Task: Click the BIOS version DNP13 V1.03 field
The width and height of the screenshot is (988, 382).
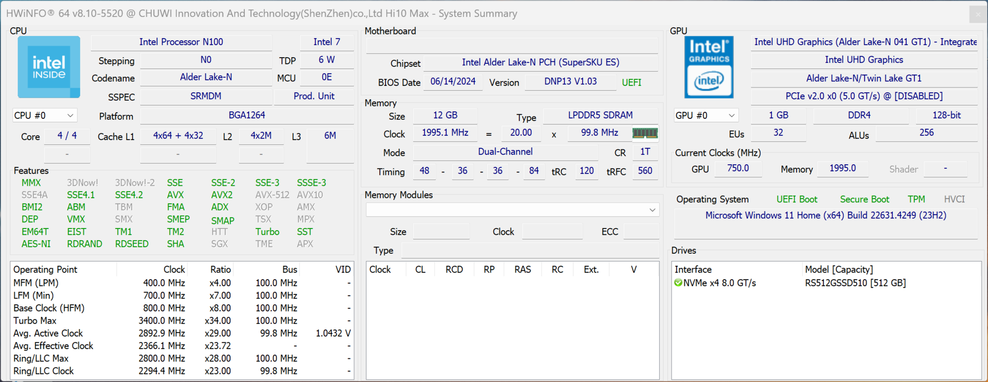Action: (x=570, y=82)
